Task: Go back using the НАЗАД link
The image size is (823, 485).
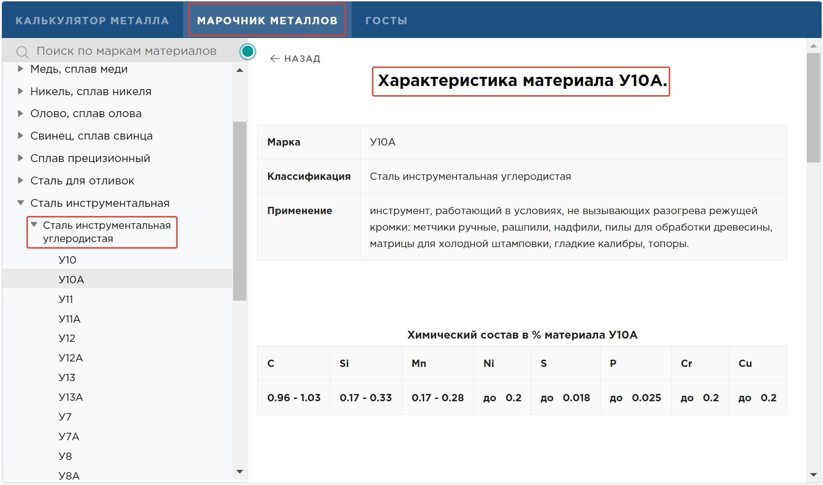Action: 302,59
